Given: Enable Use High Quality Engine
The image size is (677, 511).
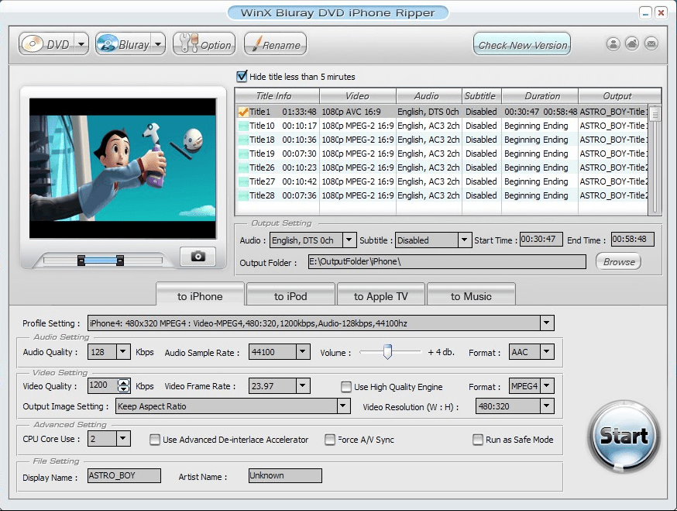Looking at the screenshot, I should point(346,387).
